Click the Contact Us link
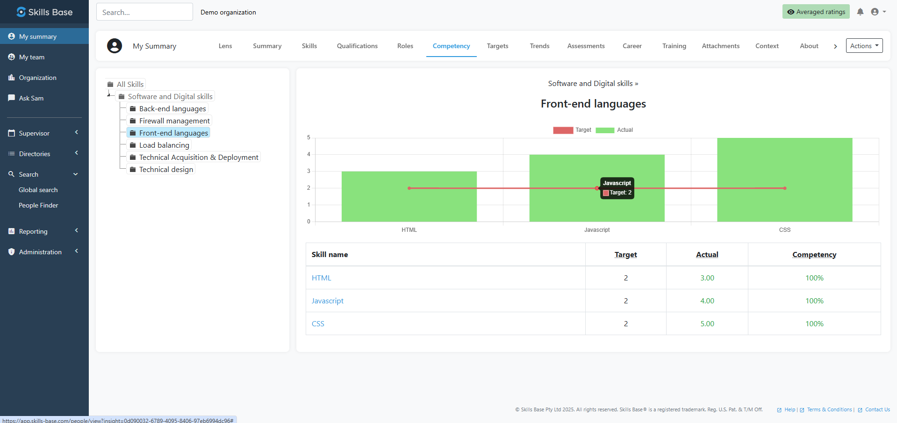This screenshot has height=423, width=897. 877,409
